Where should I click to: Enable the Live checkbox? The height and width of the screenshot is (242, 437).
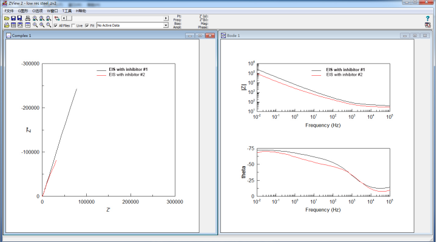click(73, 25)
